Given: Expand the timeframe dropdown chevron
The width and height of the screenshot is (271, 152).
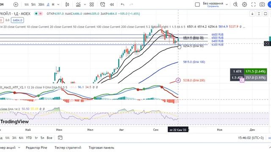Looking at the screenshot, I should click(x=58, y=5).
